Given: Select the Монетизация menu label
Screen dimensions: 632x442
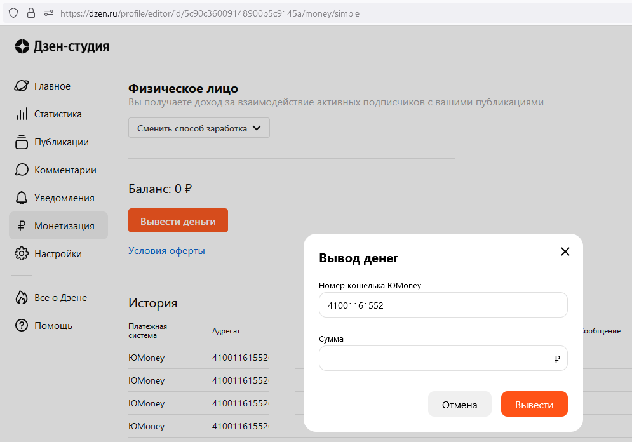Looking at the screenshot, I should point(65,226).
